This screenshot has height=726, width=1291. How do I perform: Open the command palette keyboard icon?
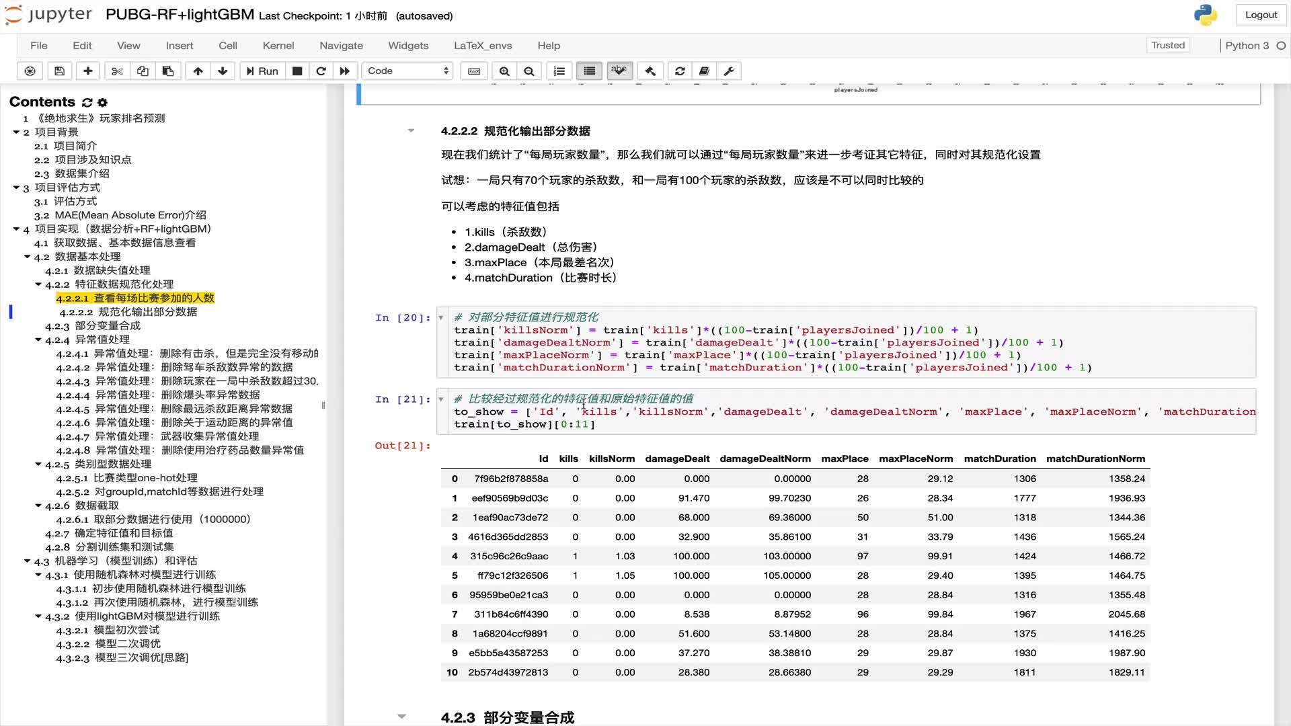click(474, 71)
